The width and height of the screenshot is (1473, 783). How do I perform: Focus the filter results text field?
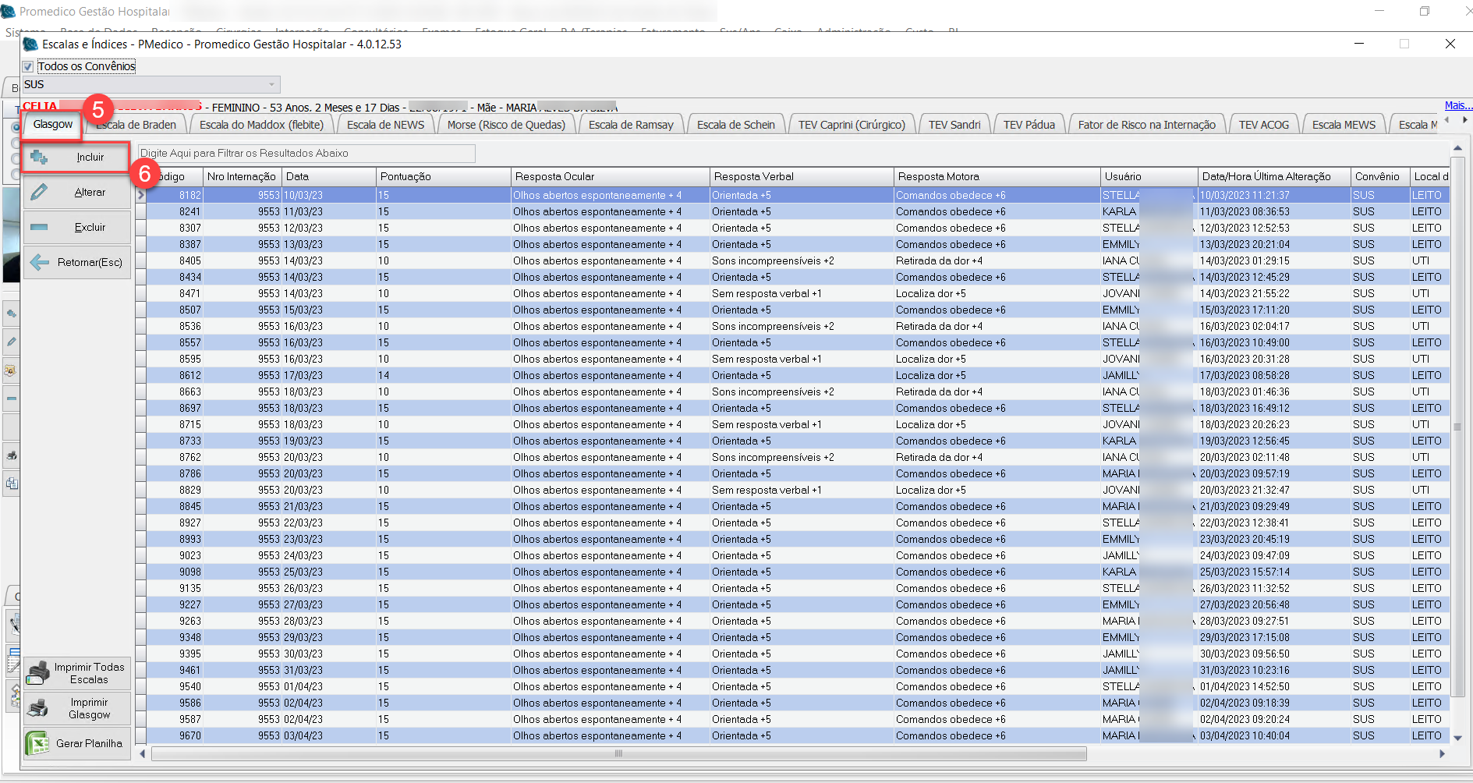click(x=306, y=154)
